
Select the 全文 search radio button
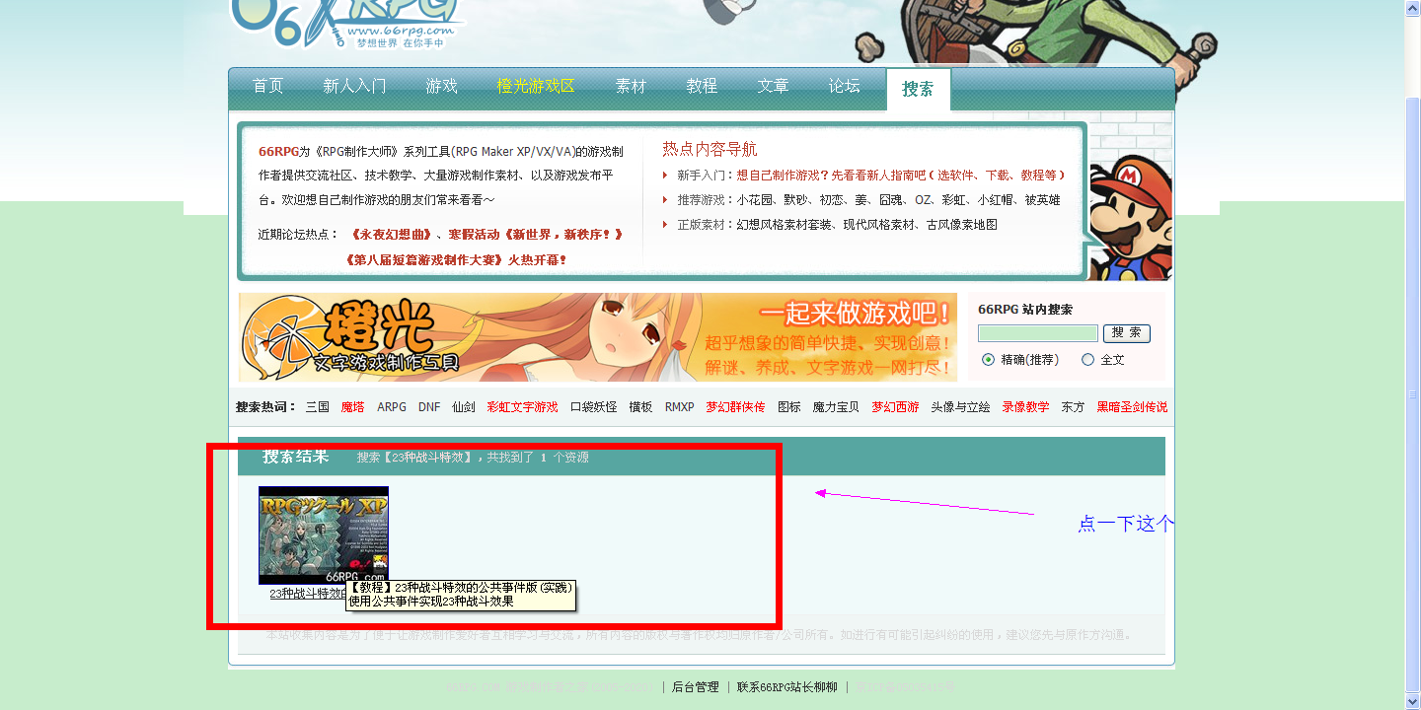pyautogui.click(x=1087, y=360)
